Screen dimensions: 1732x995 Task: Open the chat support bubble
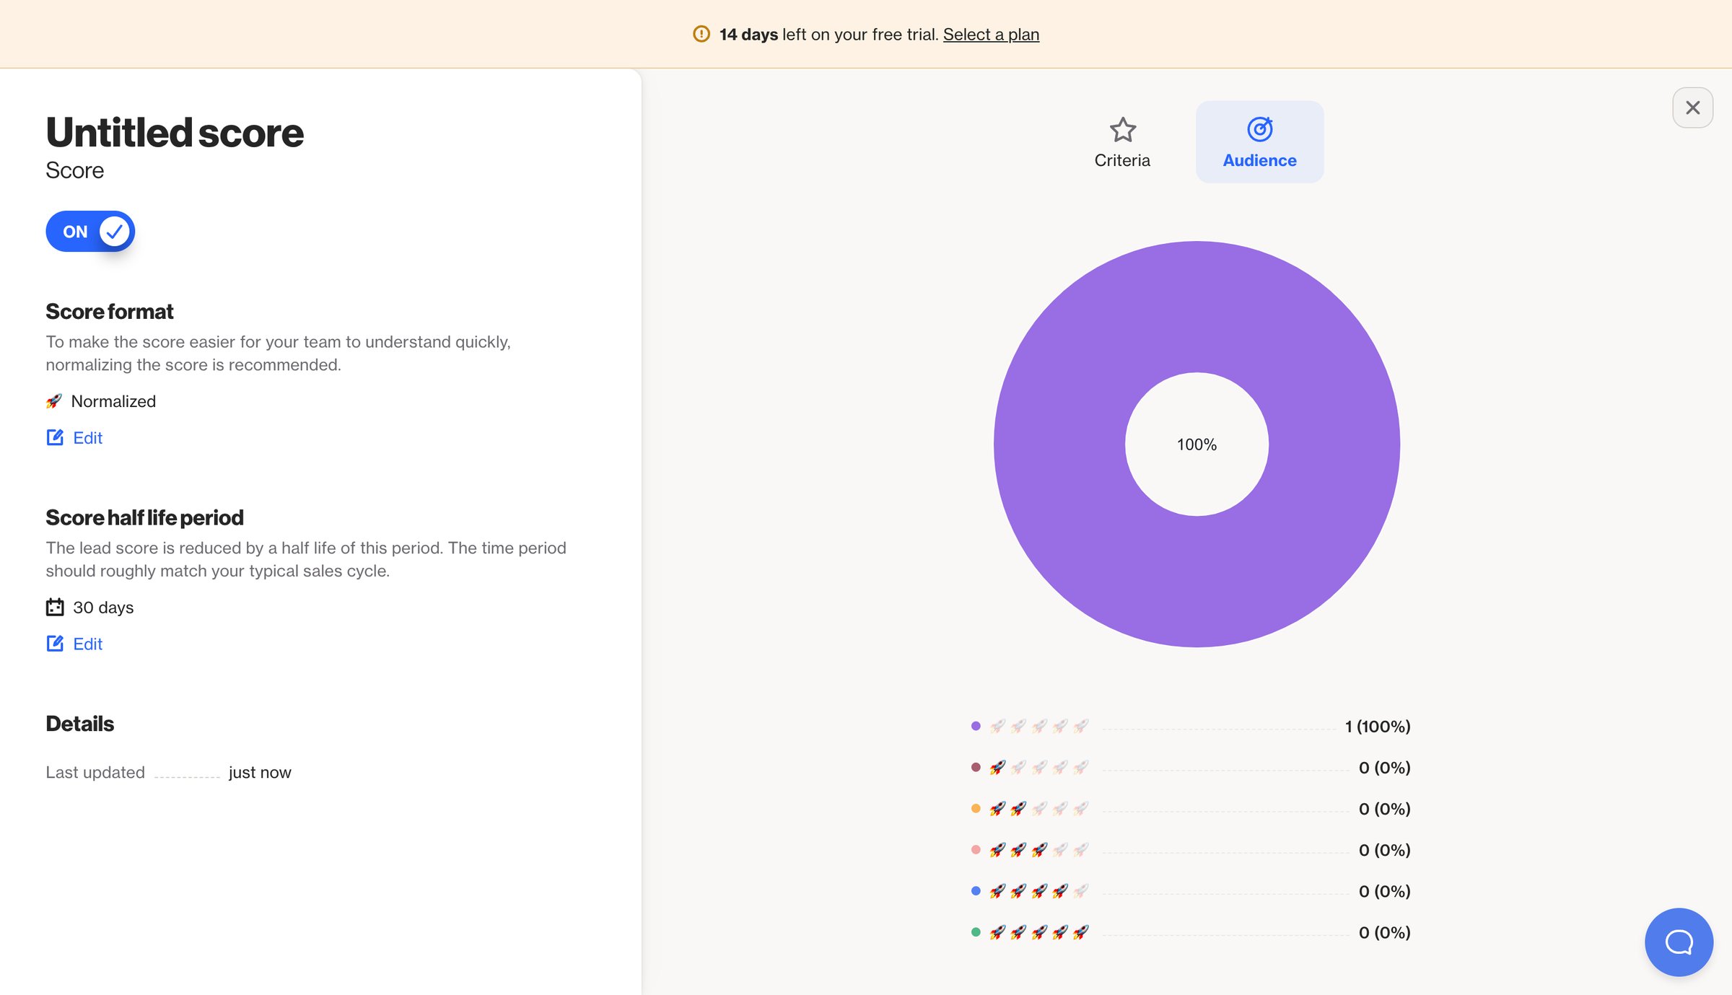pos(1679,942)
